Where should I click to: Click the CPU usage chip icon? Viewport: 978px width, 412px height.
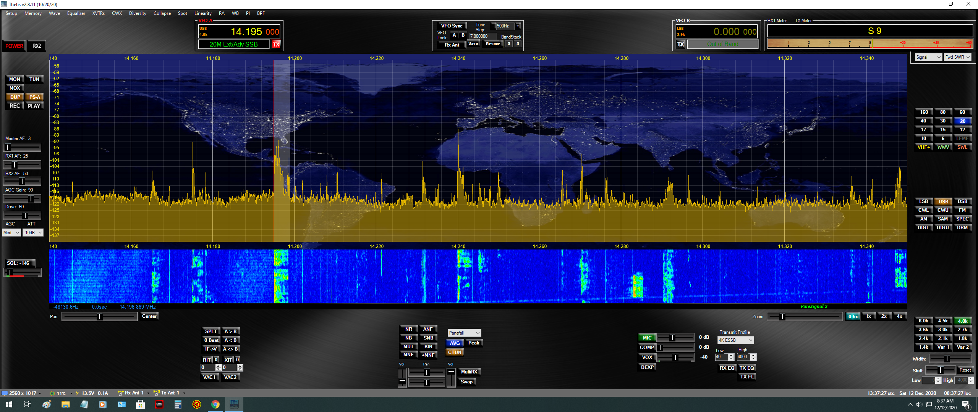tap(52, 393)
